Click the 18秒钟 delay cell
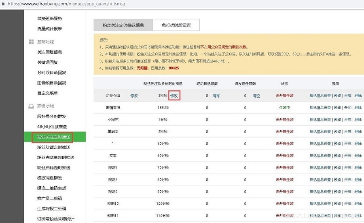This screenshot has width=364, height=223. pyautogui.click(x=163, y=108)
